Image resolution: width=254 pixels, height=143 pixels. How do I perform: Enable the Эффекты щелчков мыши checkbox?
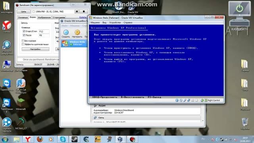point(23,44)
